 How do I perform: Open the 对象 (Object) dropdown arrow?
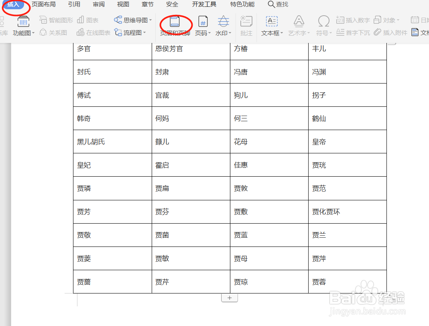(x=397, y=19)
